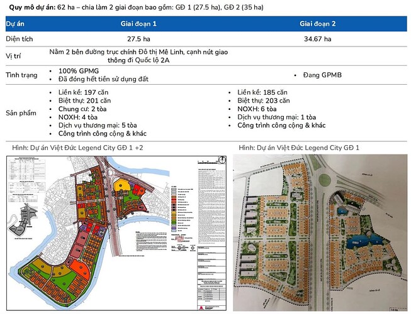Open the colored zoning master plan image
The image size is (411, 314).
click(116, 233)
